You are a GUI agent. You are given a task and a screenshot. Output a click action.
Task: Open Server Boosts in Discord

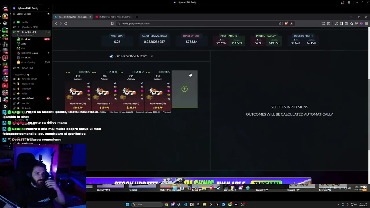click(x=31, y=14)
